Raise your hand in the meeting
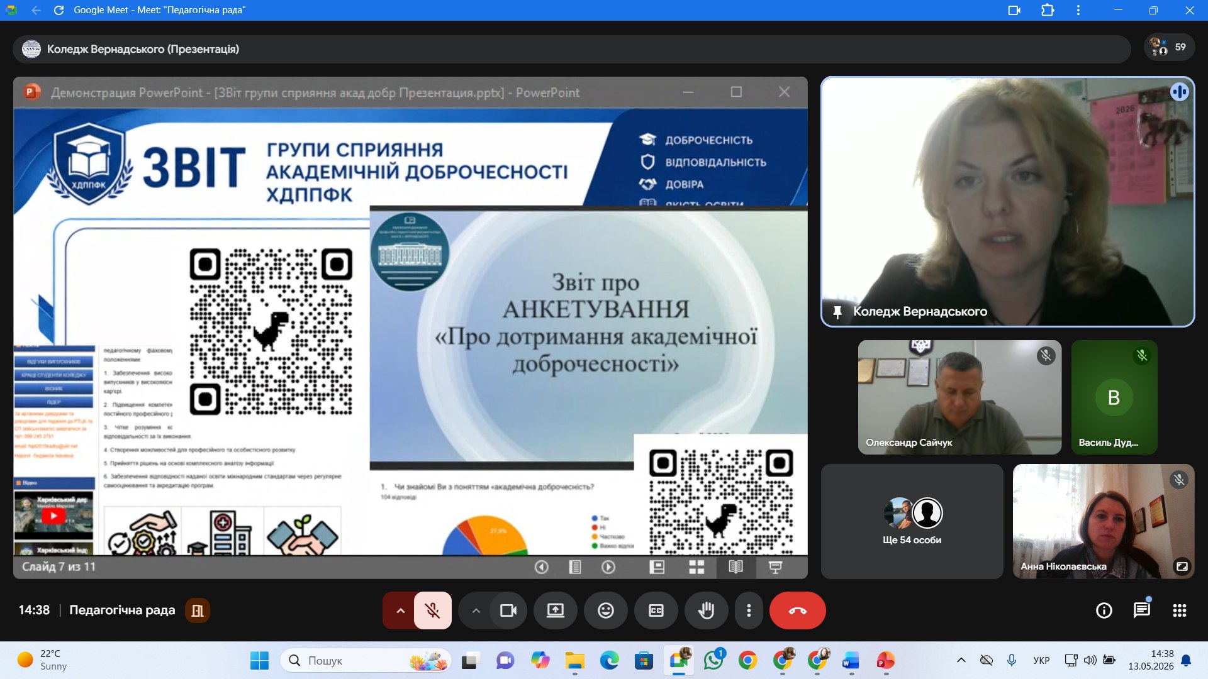Viewport: 1208px width, 679px height. [707, 610]
